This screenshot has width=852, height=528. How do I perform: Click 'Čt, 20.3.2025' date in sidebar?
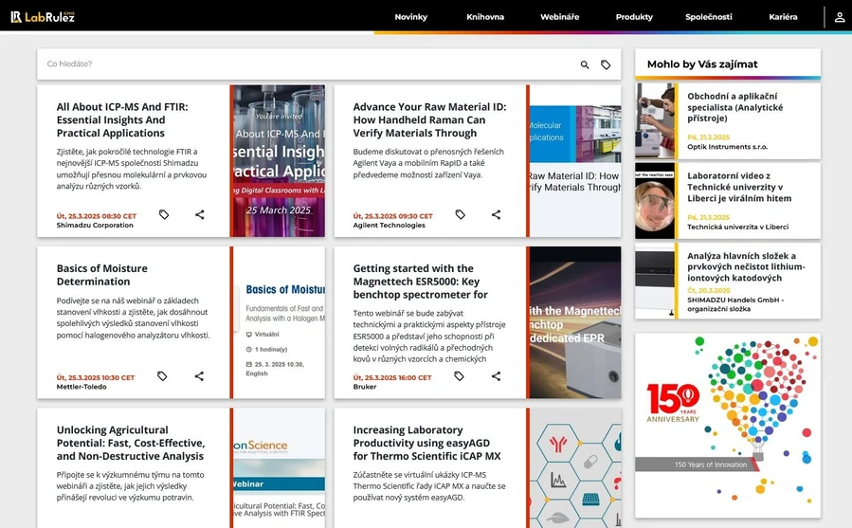(709, 290)
